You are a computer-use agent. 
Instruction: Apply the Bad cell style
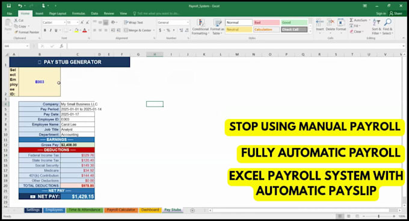pos(266,23)
